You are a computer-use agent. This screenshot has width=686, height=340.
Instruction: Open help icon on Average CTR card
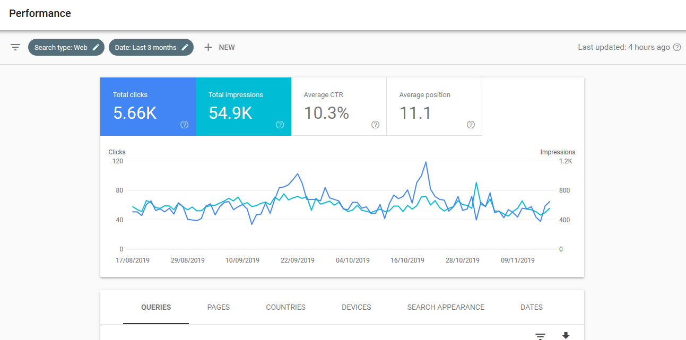(376, 125)
